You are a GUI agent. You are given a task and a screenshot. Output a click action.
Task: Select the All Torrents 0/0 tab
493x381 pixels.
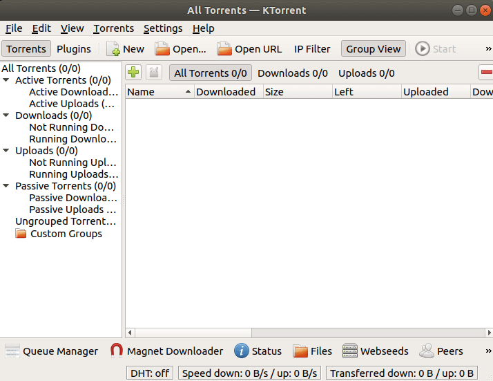click(x=211, y=73)
